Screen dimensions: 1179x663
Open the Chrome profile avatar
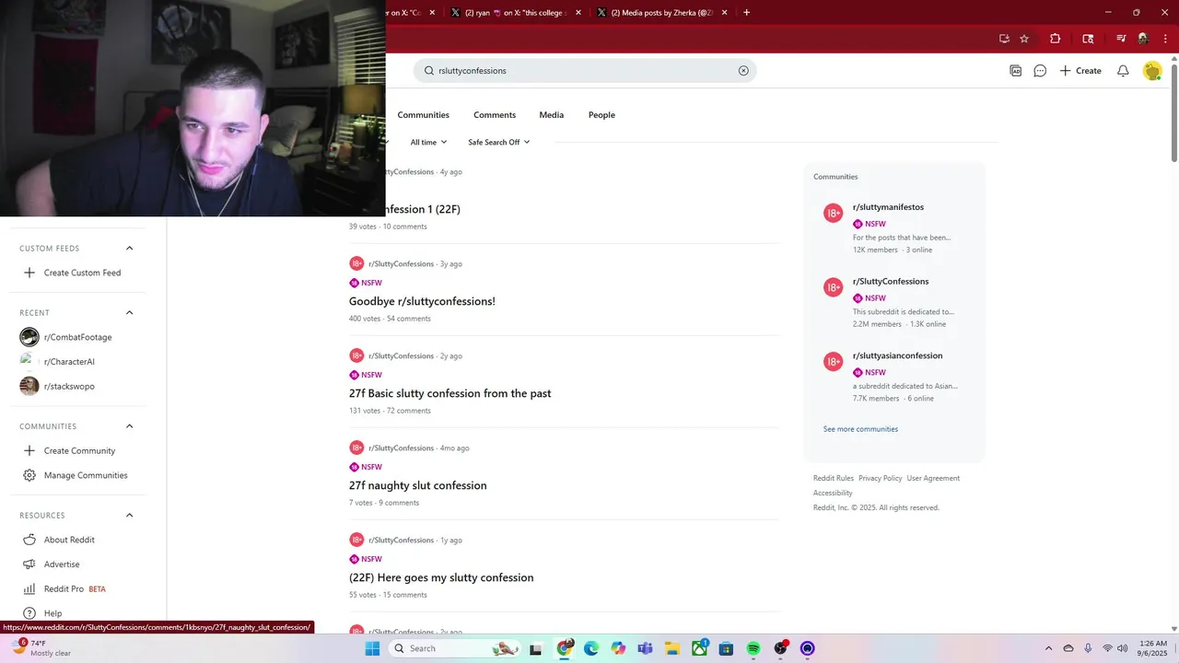pyautogui.click(x=1143, y=39)
